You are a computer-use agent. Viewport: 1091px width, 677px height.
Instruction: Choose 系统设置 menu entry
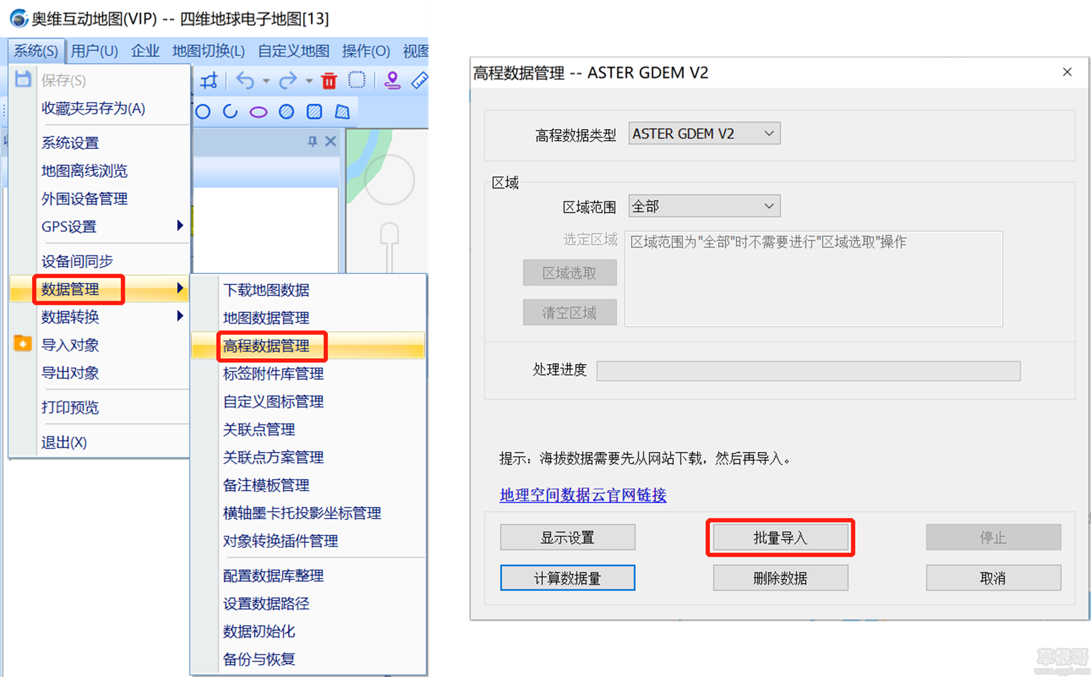point(99,143)
